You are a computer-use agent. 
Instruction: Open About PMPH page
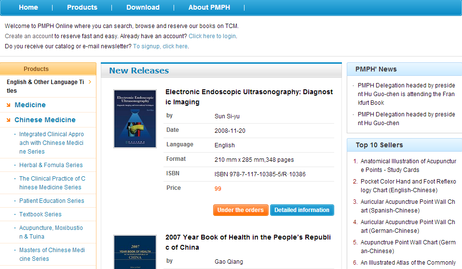[209, 7]
